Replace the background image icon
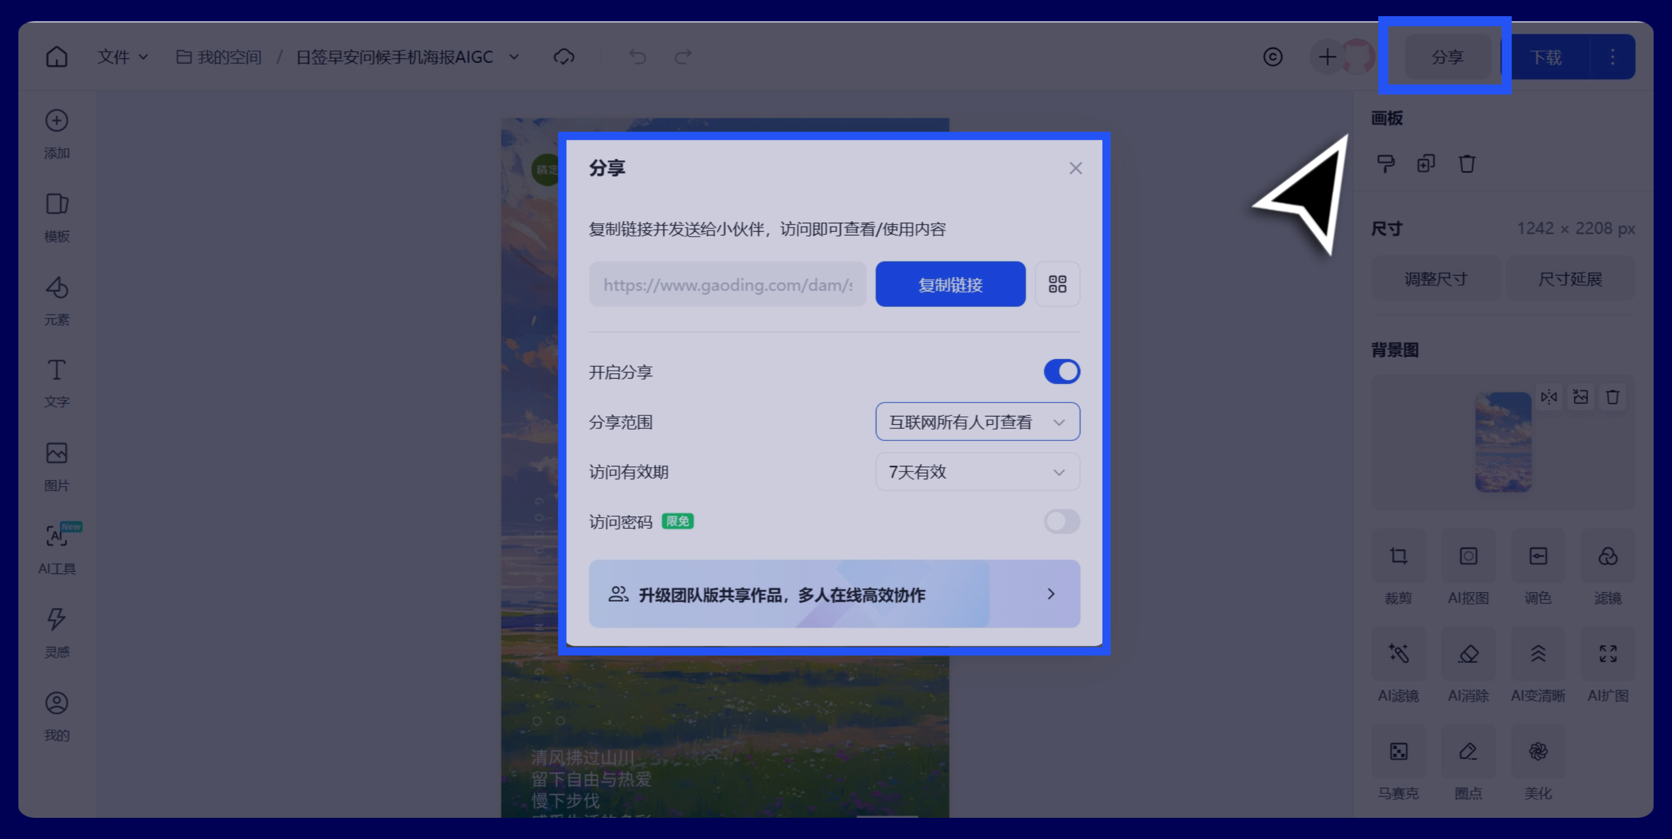The width and height of the screenshot is (1672, 839). tap(1581, 397)
